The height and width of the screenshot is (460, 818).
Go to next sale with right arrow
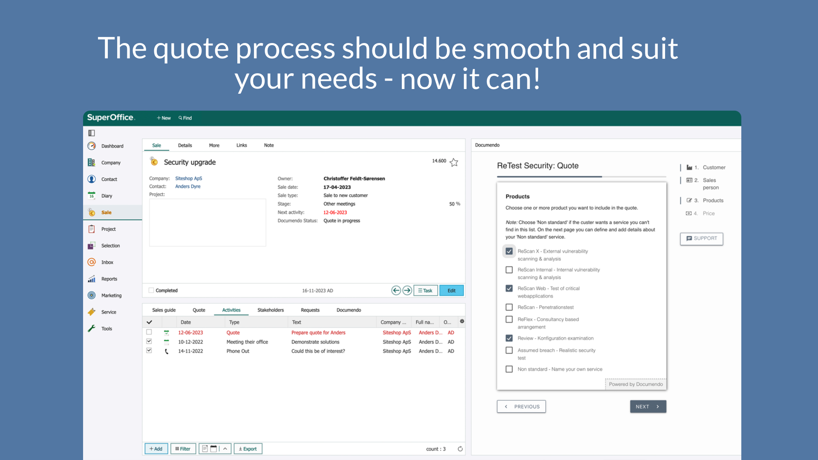407,290
